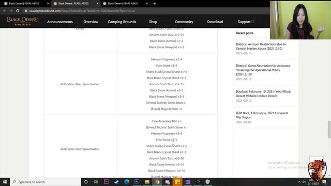Select the second Black Desert tab
The image size is (331, 186).
tap(73, 4)
